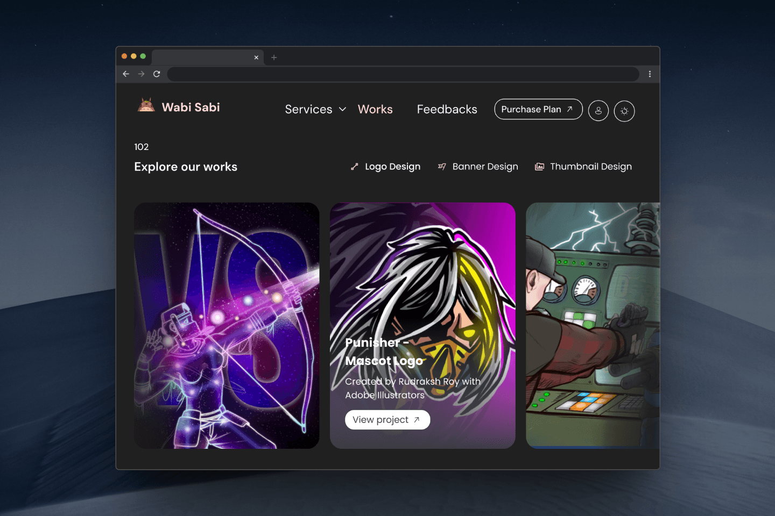
Task: Filter by Thumbnail Design tab
Action: (583, 167)
